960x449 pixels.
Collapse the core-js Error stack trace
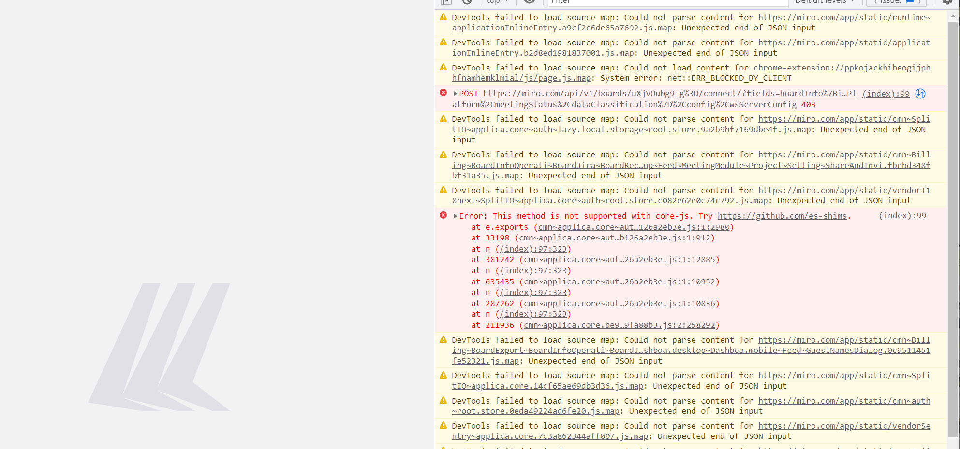click(x=455, y=216)
